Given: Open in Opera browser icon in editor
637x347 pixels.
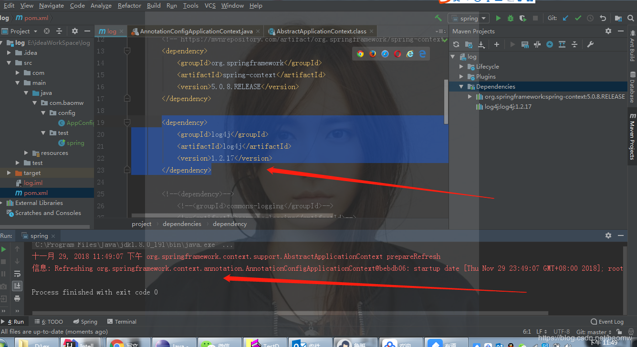Looking at the screenshot, I should tap(397, 54).
